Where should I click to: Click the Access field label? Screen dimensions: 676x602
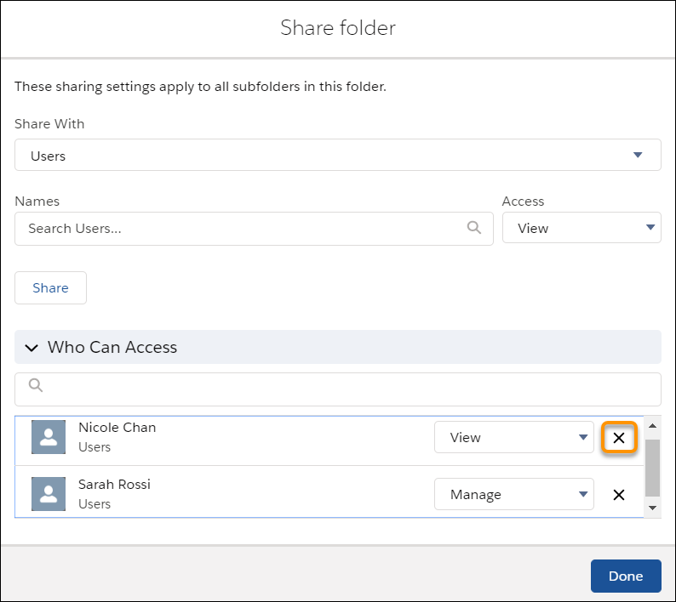[x=523, y=202]
